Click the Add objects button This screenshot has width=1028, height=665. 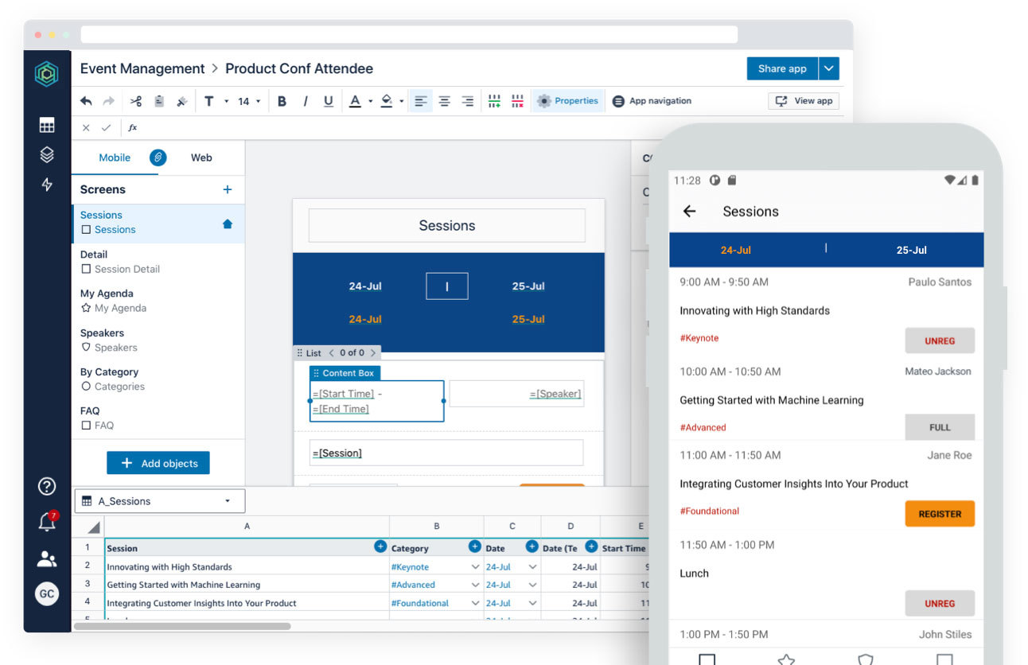tap(158, 463)
